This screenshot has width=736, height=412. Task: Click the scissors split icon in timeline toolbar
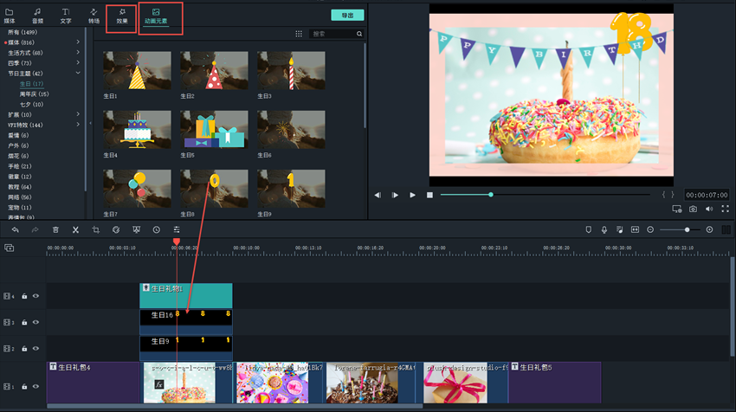pyautogui.click(x=75, y=229)
